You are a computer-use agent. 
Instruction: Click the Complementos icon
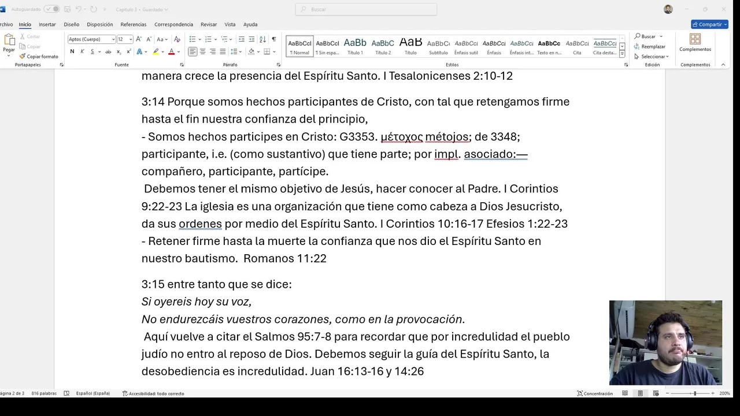695,43
